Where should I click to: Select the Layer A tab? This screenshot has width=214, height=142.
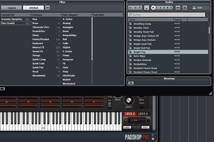coord(130,114)
